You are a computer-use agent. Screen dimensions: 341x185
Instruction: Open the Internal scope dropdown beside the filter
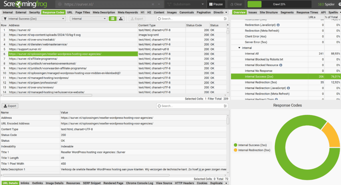[x=89, y=19]
